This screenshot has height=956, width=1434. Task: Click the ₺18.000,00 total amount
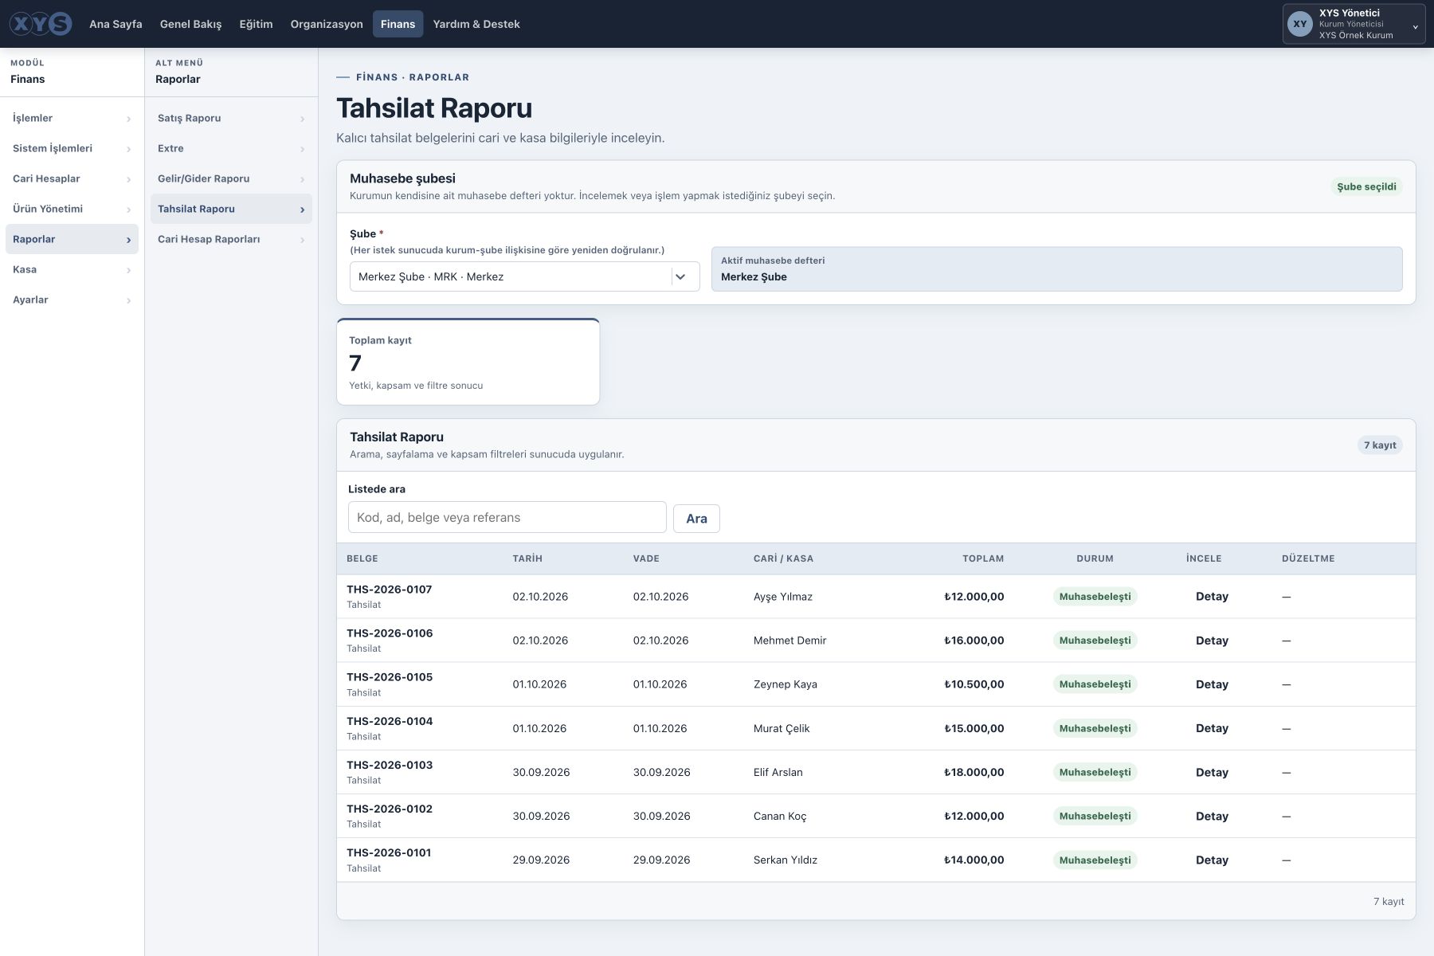[x=974, y=772]
